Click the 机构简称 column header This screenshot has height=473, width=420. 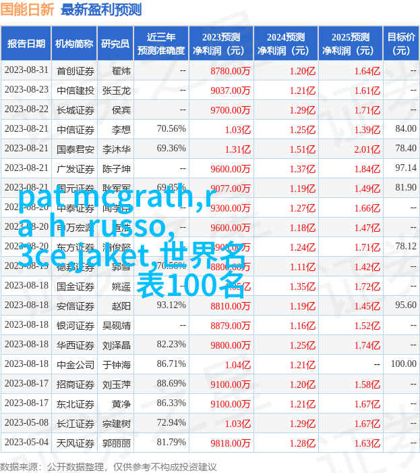(x=74, y=44)
